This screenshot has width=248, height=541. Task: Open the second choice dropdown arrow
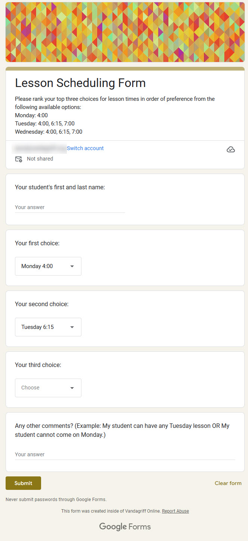(72, 327)
